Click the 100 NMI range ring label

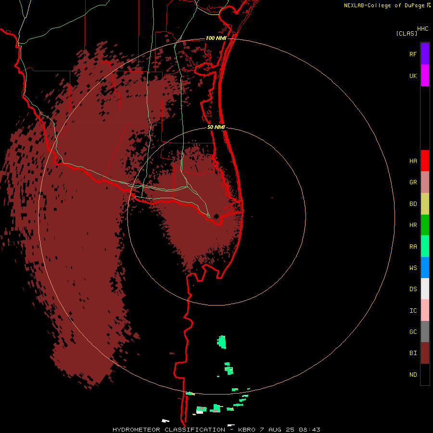(216, 38)
